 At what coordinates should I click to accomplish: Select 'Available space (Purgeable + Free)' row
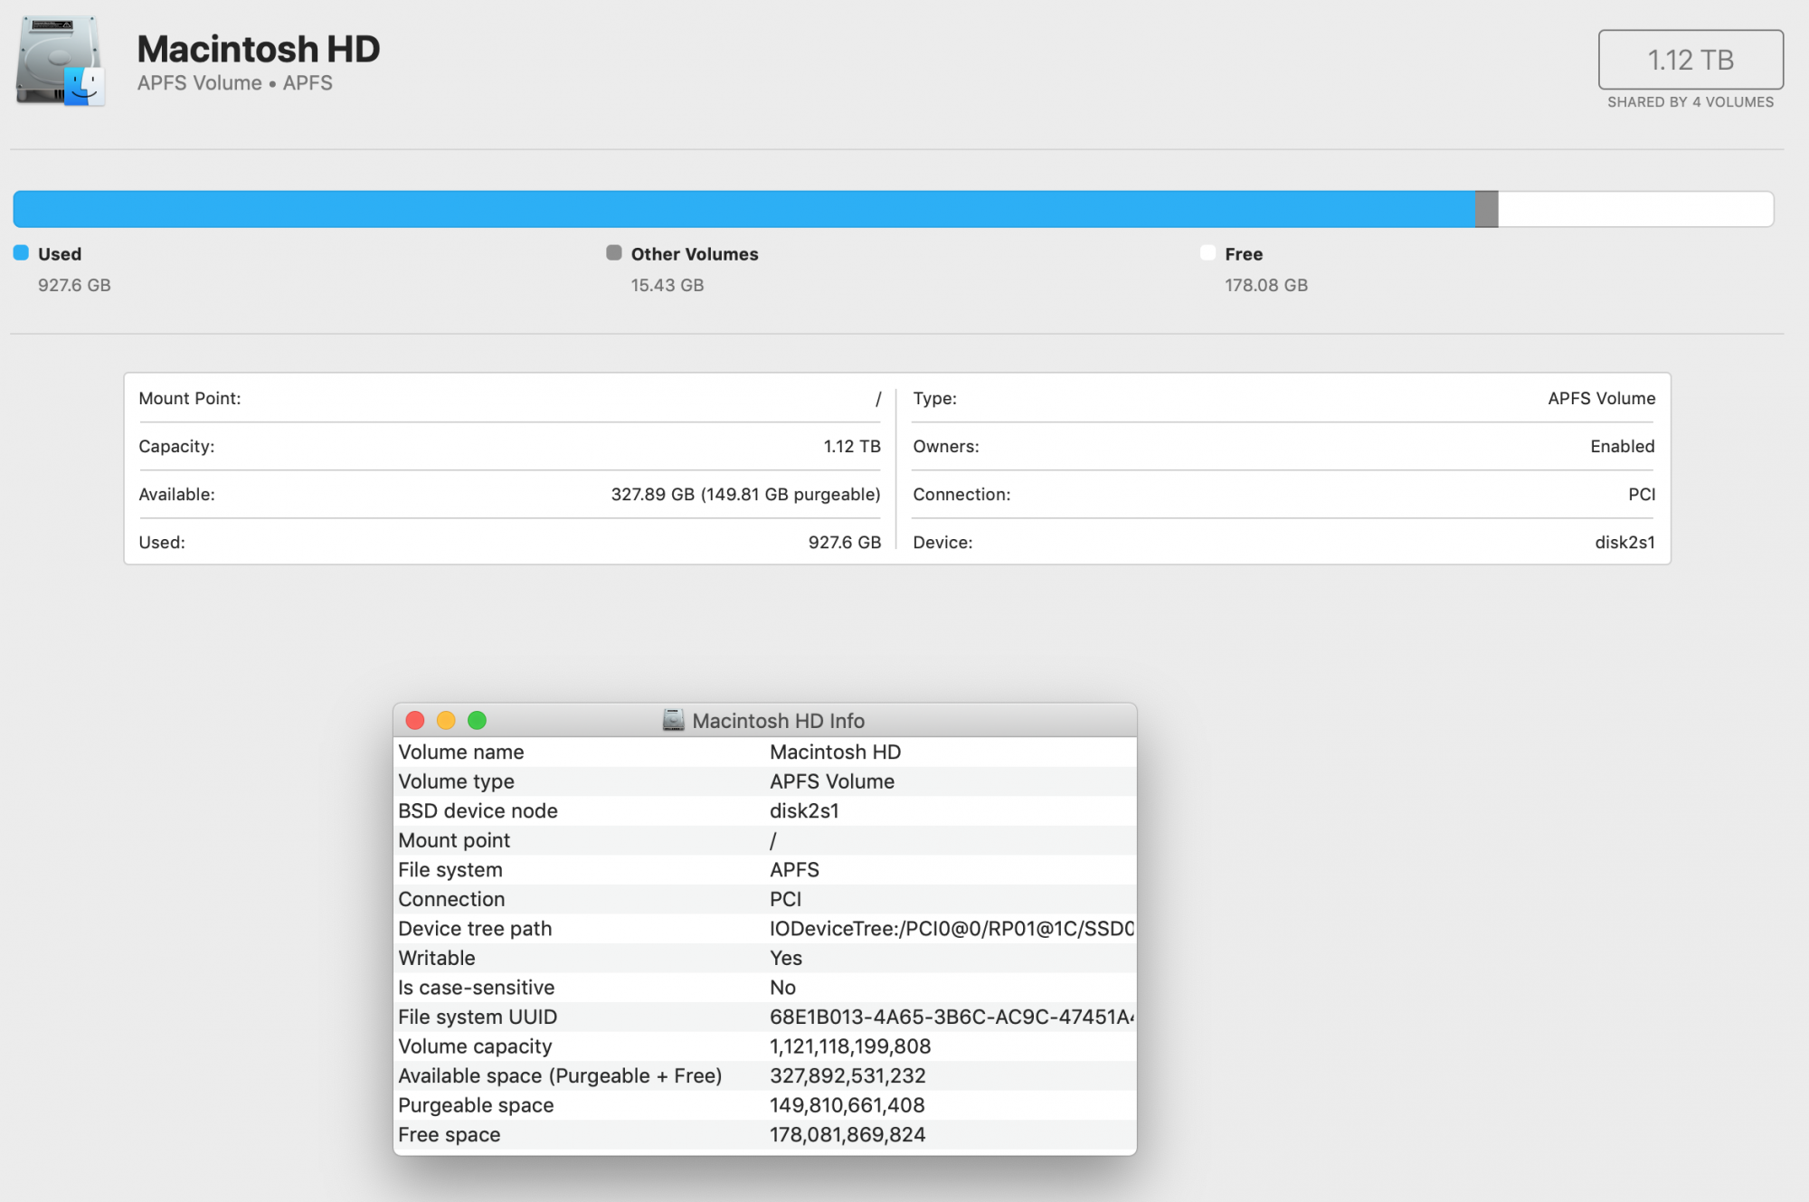click(x=765, y=1075)
